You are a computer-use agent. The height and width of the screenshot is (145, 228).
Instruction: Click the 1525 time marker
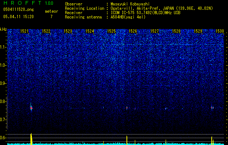111,31
